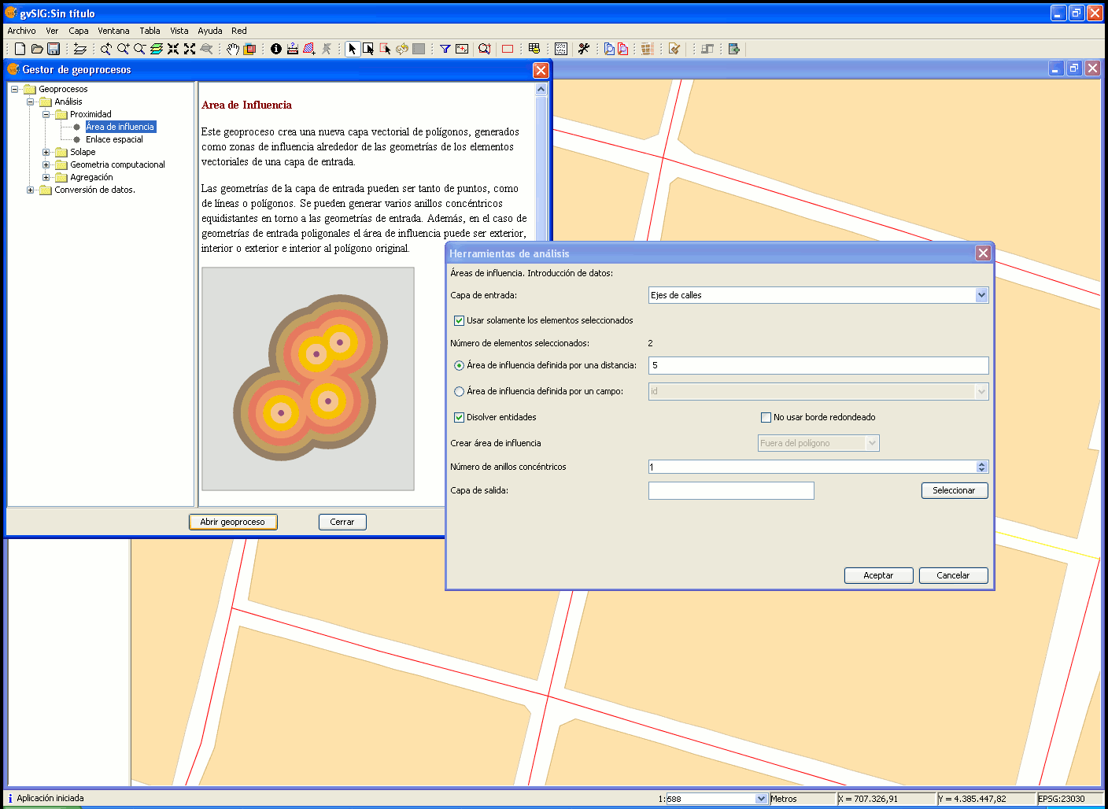Open a project with the folder icon
The height and width of the screenshot is (809, 1108).
[x=37, y=49]
